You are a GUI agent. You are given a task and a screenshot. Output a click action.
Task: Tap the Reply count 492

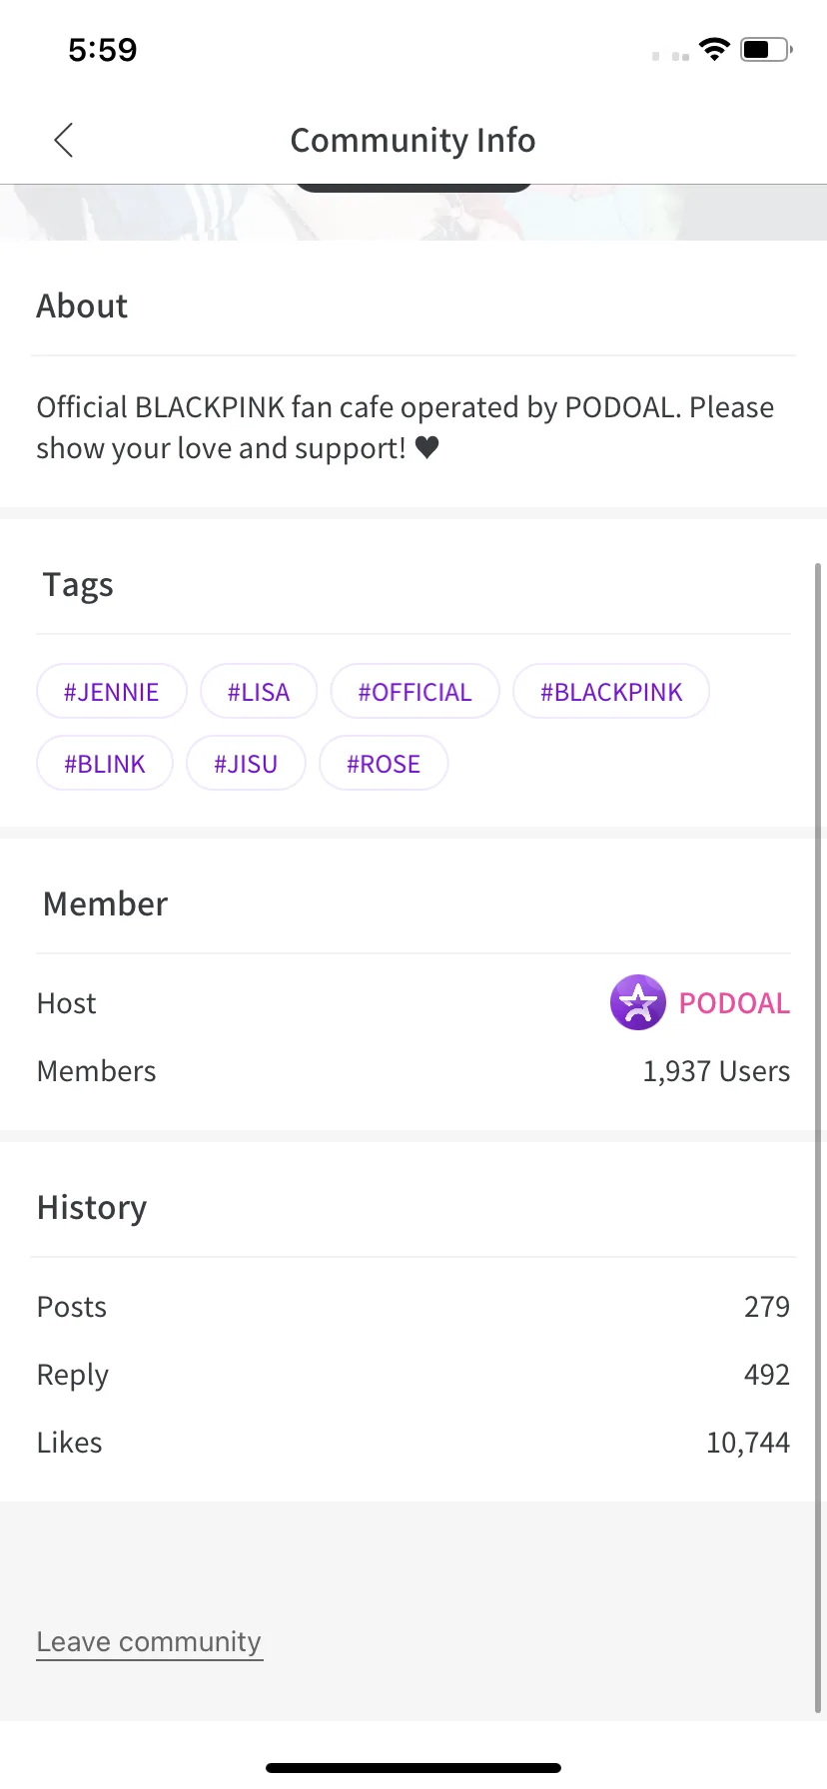(766, 1375)
